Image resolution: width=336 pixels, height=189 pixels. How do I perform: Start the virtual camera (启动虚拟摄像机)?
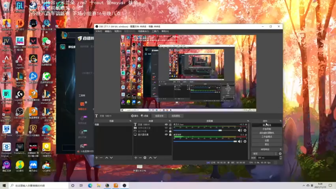coord(267,133)
